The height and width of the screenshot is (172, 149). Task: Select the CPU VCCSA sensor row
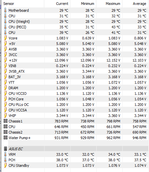pos(75,110)
